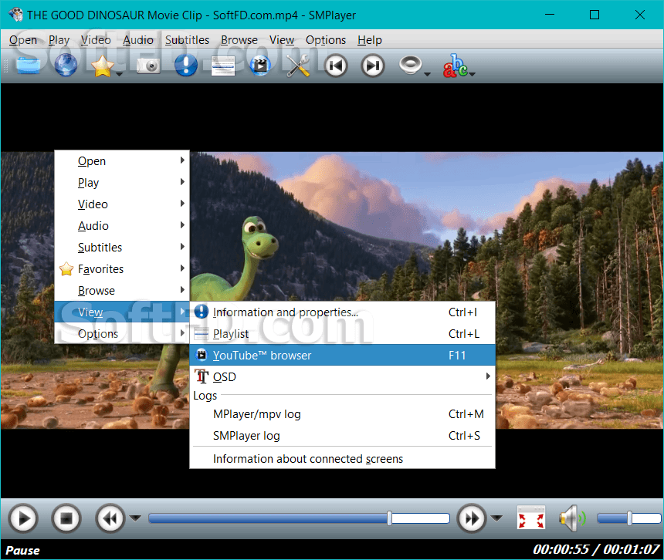Open the Subtitles menu in menu bar
This screenshot has width=664, height=560.
pos(187,40)
